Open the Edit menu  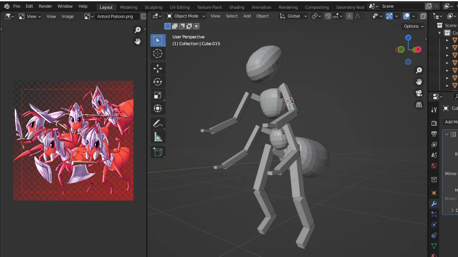click(29, 6)
